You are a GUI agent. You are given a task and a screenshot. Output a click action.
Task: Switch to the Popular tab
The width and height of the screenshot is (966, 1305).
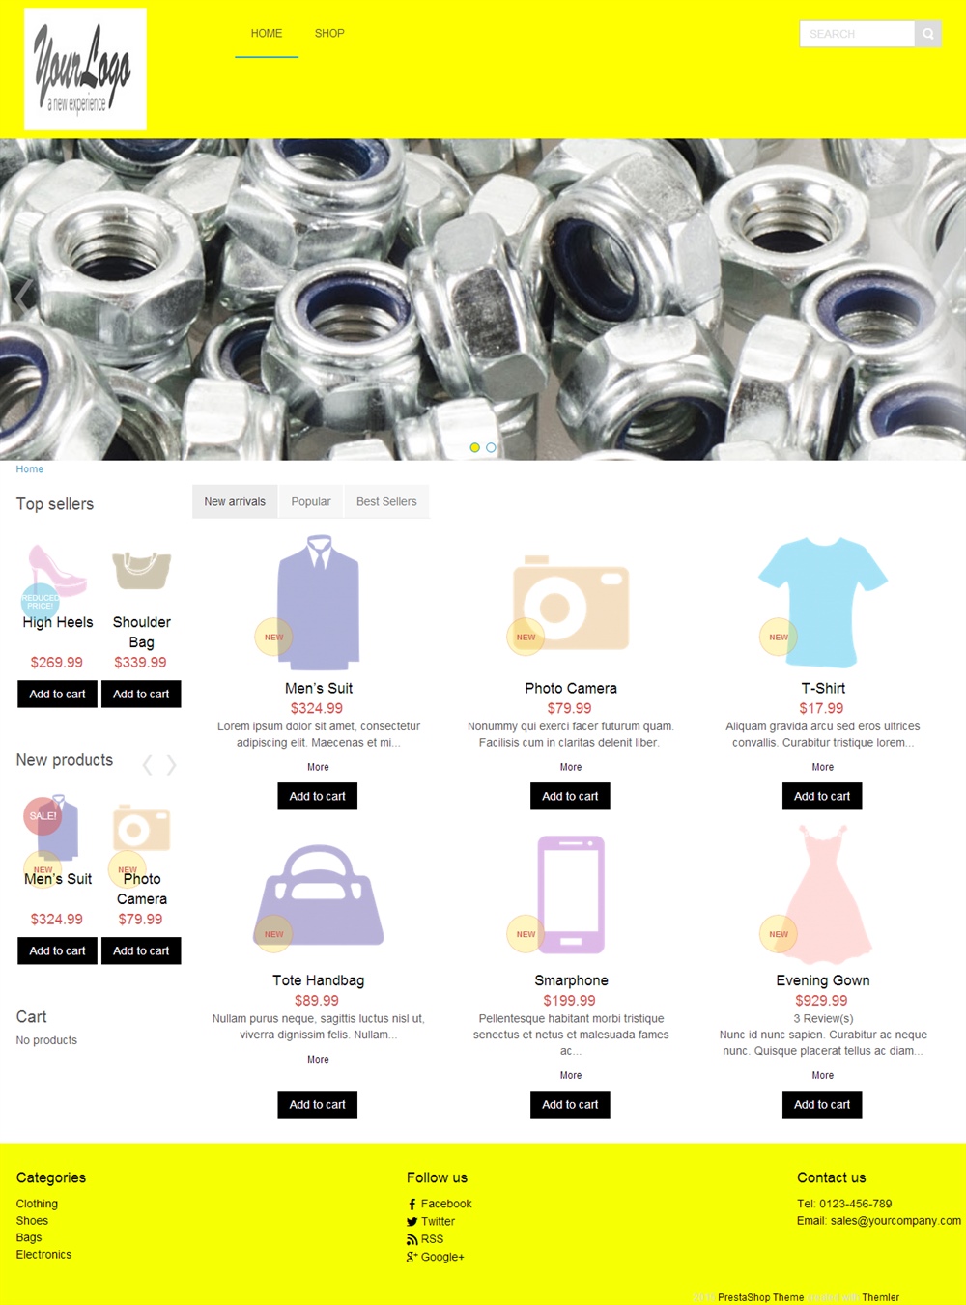pos(311,501)
